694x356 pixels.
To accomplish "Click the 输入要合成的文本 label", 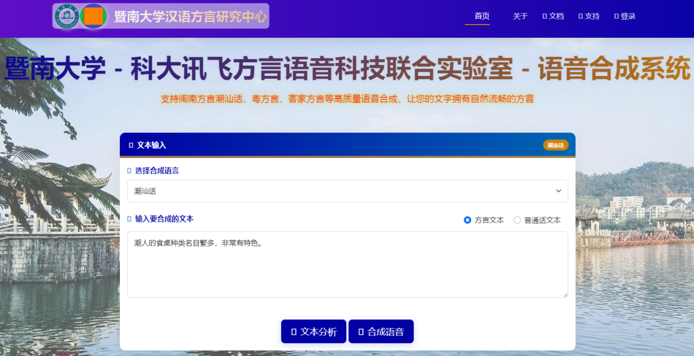I will click(x=164, y=219).
